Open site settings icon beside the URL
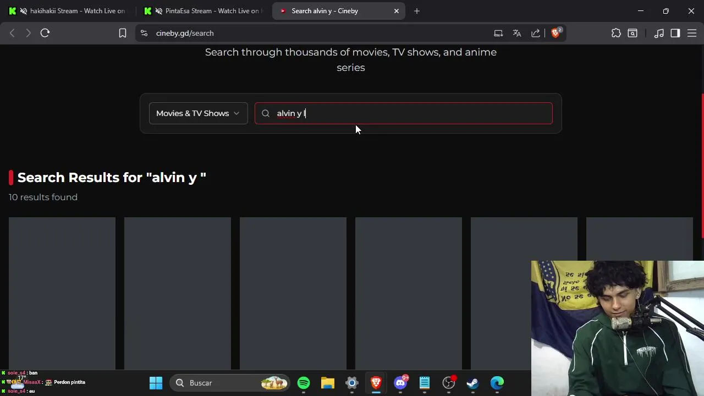This screenshot has width=704, height=396. coord(144,33)
